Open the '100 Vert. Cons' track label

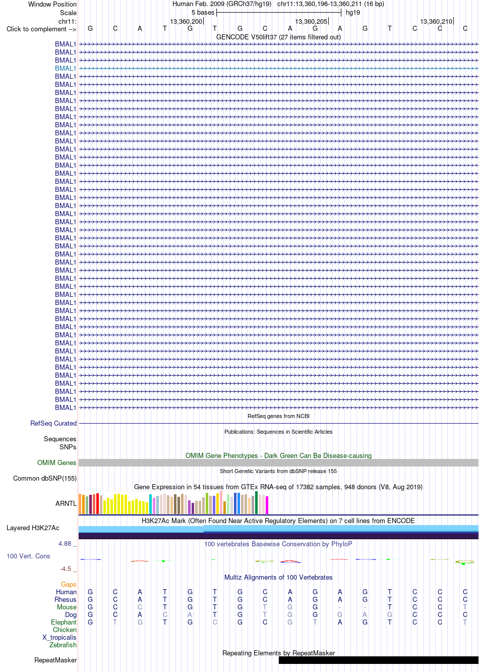coord(28,556)
